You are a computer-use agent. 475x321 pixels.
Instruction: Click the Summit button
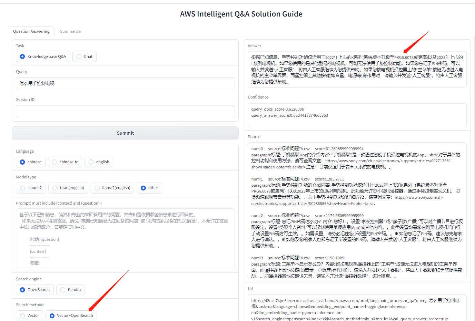click(125, 133)
